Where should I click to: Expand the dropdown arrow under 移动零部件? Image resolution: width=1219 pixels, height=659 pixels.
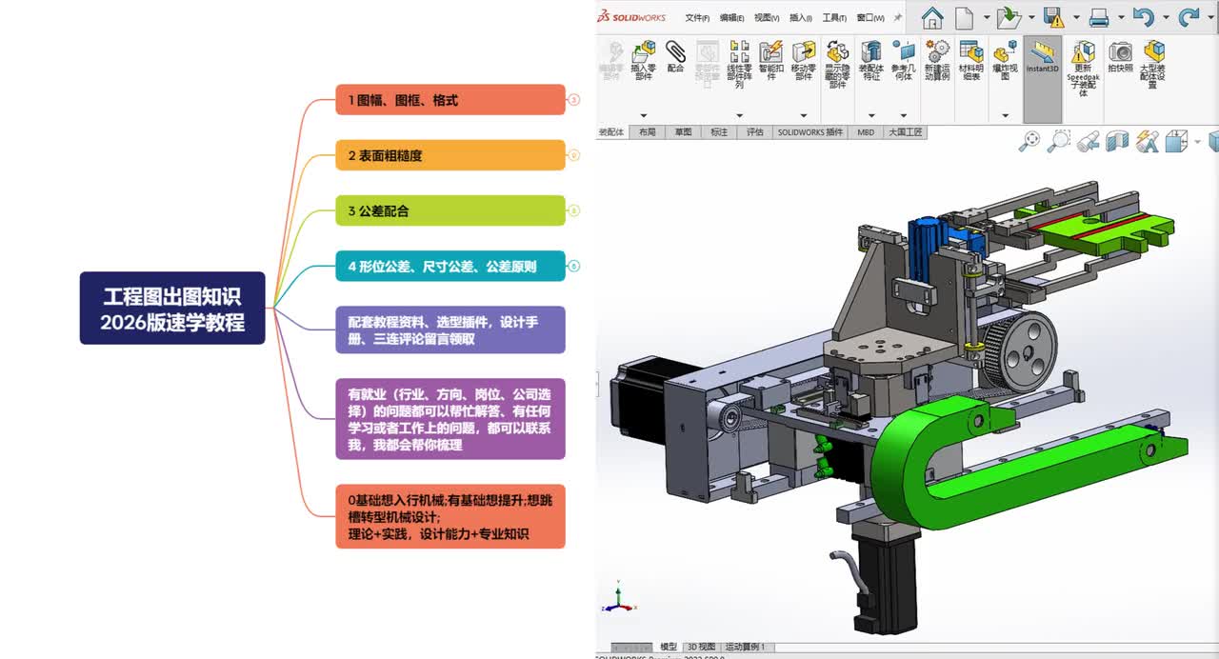tap(804, 116)
